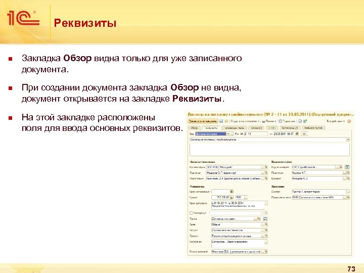This screenshot has height=273, width=364.
Task: Click the magnifier in Гриф field
Action: (x=266, y=224)
